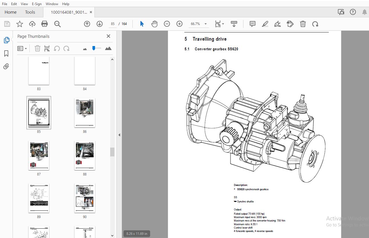Click the thumbnails scrollbar down arrow

point(112,235)
